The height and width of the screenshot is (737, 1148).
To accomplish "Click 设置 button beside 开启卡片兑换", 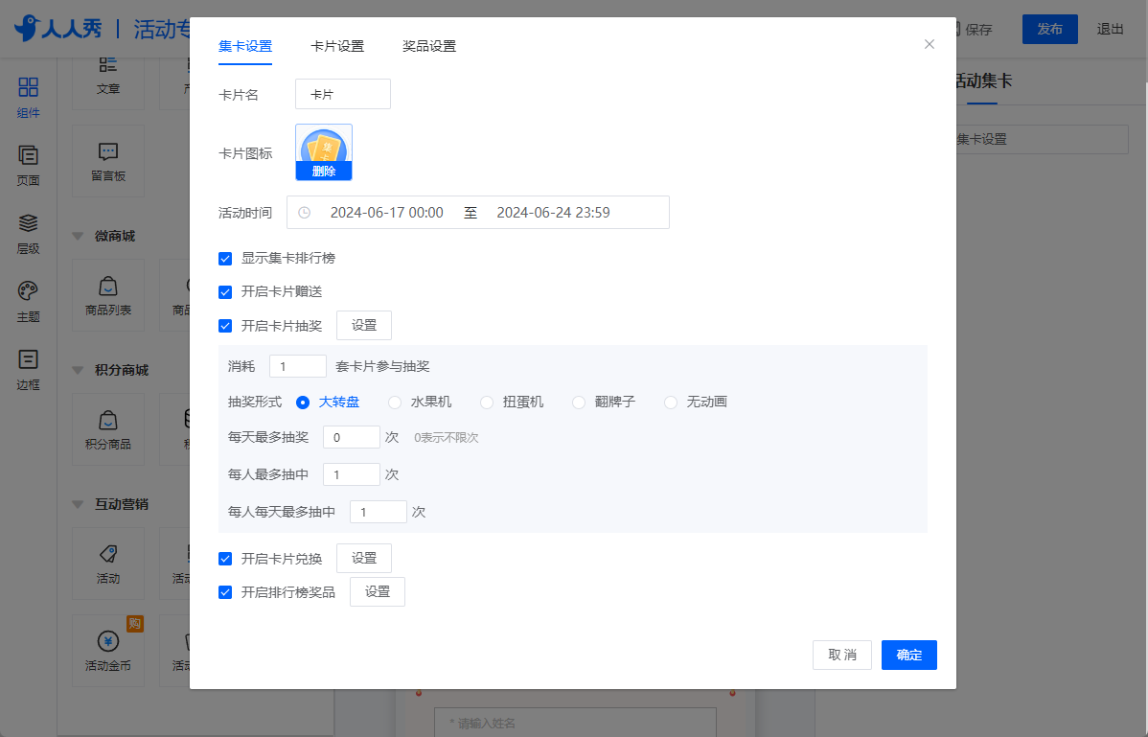I will click(x=364, y=559).
